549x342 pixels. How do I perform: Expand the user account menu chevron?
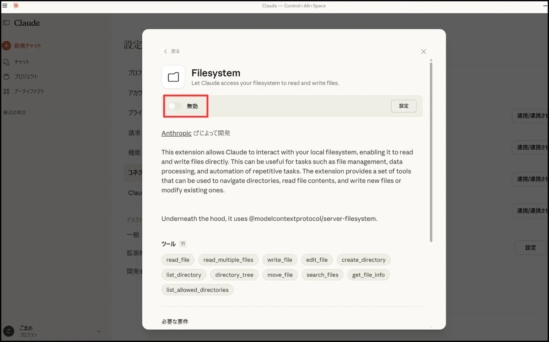tap(99, 331)
